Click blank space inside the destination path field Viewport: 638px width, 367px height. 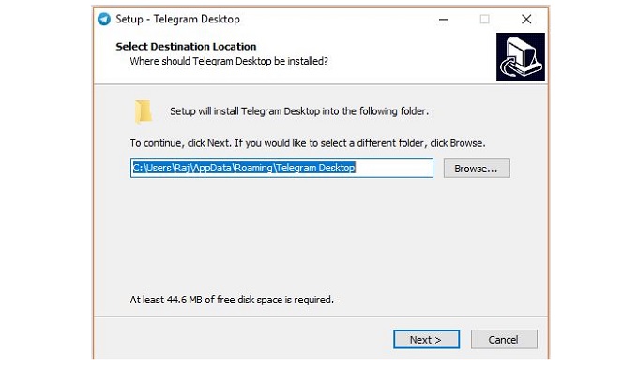(394, 169)
